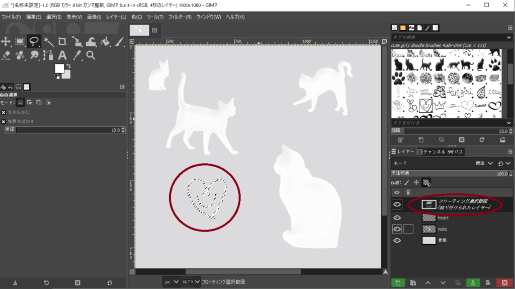Uncheck the なめらかに antialiasing checkbox
The image size is (515, 289).
coord(4,112)
